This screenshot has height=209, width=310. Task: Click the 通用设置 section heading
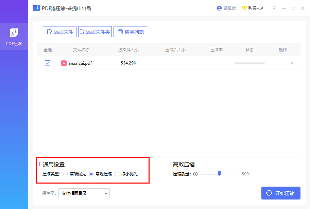54,165
